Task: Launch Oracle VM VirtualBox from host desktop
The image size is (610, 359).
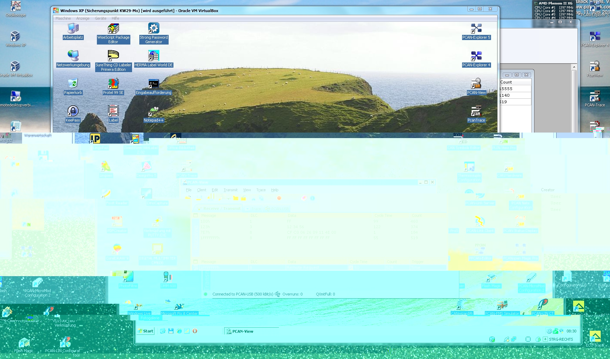Action: click(16, 69)
